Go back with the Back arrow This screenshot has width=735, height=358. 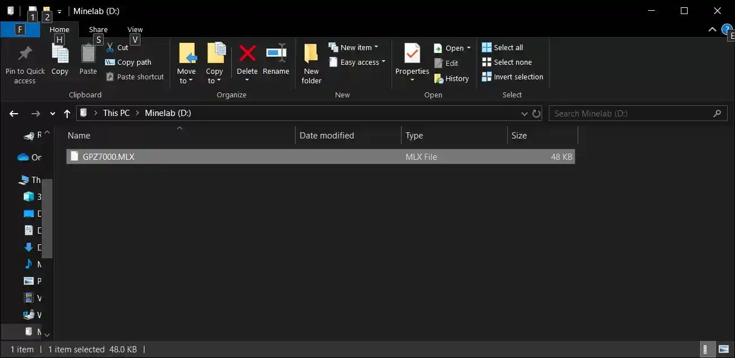point(14,114)
